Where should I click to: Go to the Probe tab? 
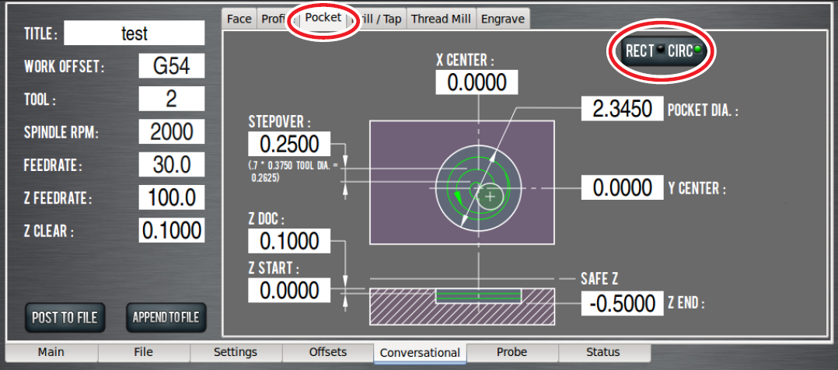(512, 352)
